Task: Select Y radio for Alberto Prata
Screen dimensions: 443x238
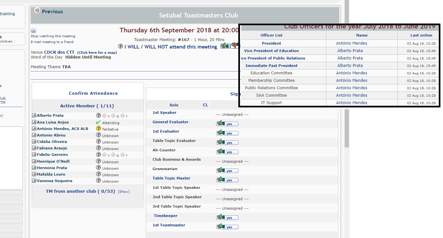Action: click(x=104, y=115)
